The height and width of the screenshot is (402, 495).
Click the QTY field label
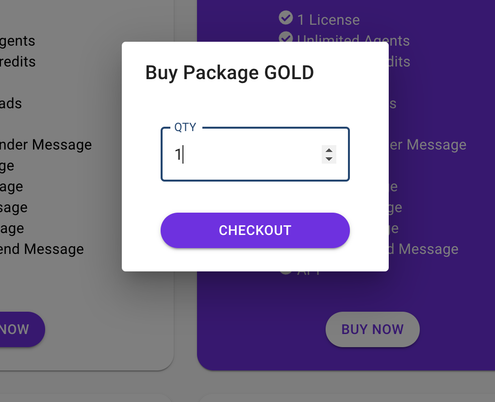[185, 127]
